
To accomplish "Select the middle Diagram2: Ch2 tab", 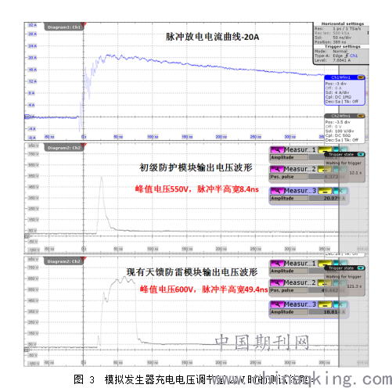I will click(x=64, y=148).
